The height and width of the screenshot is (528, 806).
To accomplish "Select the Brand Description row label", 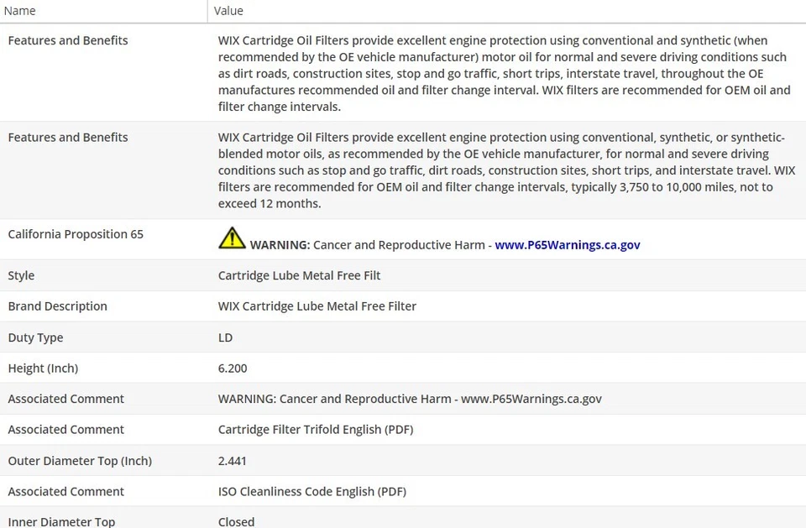I will coord(58,306).
